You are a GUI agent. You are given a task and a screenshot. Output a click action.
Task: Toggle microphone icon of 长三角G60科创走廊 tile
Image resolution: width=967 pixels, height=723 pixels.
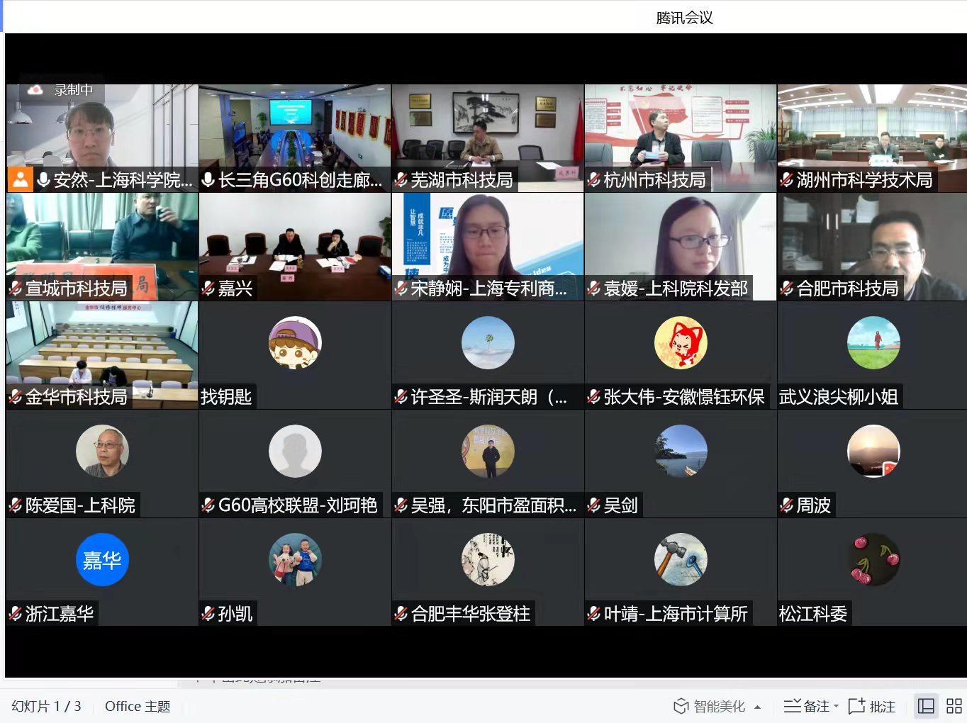point(208,180)
